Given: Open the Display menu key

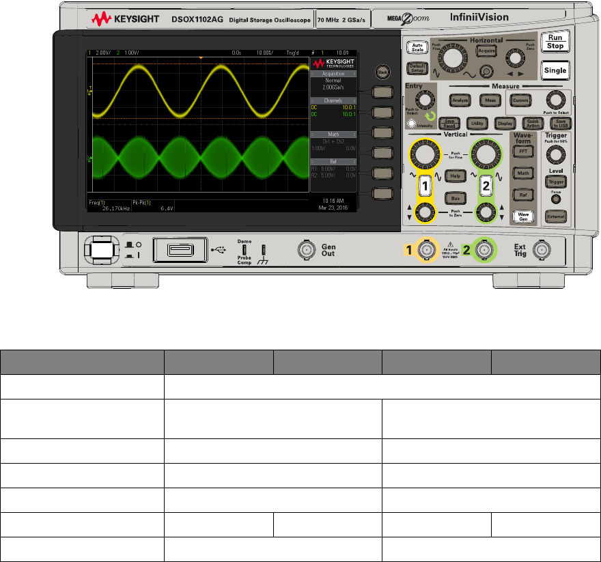Looking at the screenshot, I should (505, 124).
